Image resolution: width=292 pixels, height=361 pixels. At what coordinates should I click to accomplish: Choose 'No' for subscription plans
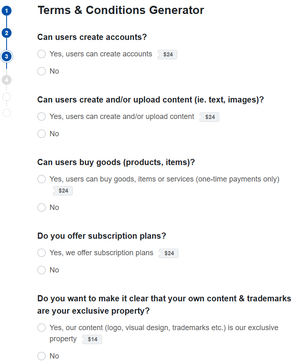[x=42, y=270]
